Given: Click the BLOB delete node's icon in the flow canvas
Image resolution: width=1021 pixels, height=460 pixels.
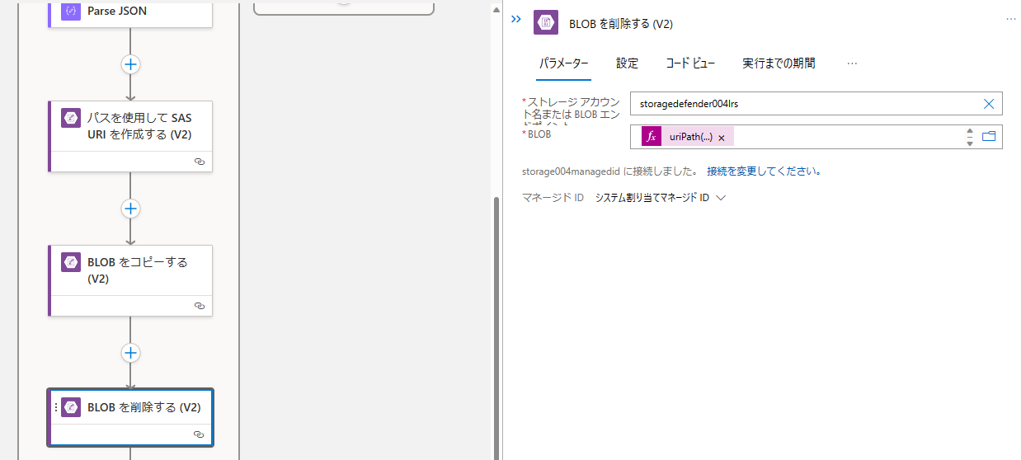Looking at the screenshot, I should point(72,407).
